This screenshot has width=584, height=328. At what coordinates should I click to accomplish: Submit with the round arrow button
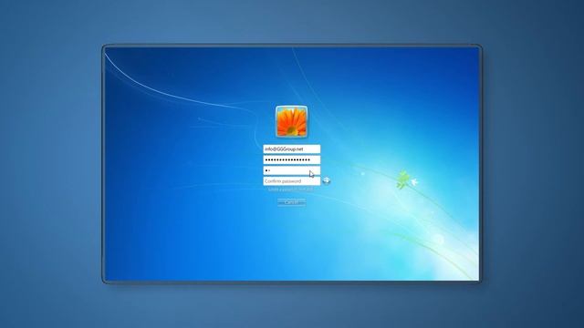tap(327, 180)
